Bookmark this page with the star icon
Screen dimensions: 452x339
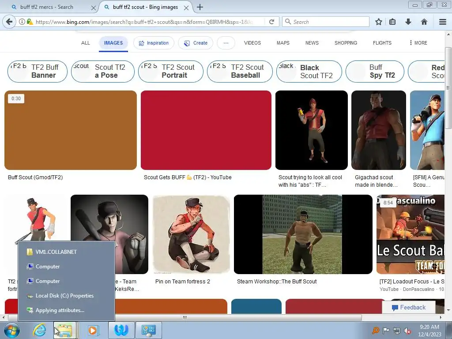click(379, 22)
